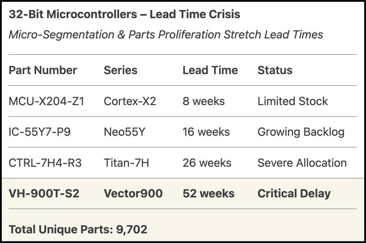
Task: Click the bold Vector900 series cell
Action: tap(133, 193)
